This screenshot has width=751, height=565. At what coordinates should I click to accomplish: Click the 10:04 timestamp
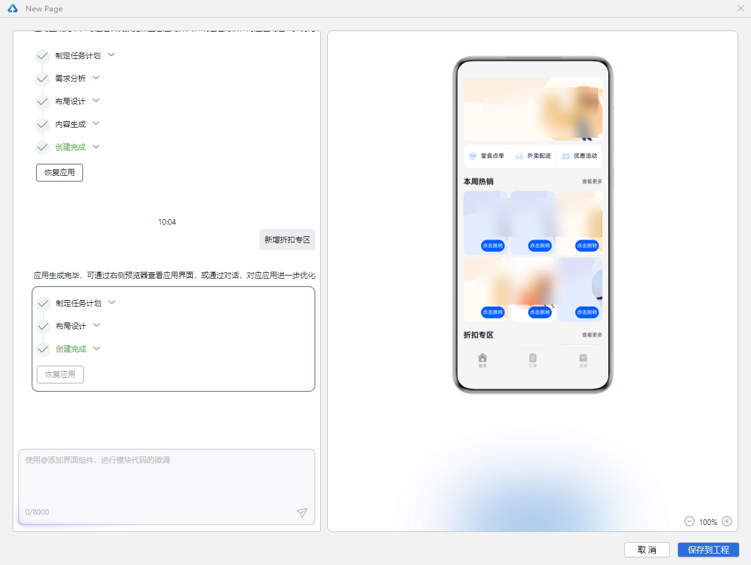point(167,222)
